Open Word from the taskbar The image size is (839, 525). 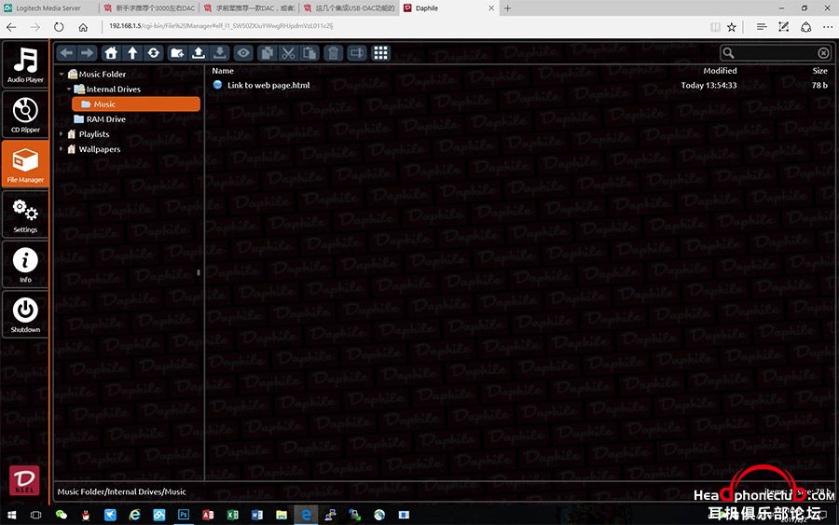[257, 515]
